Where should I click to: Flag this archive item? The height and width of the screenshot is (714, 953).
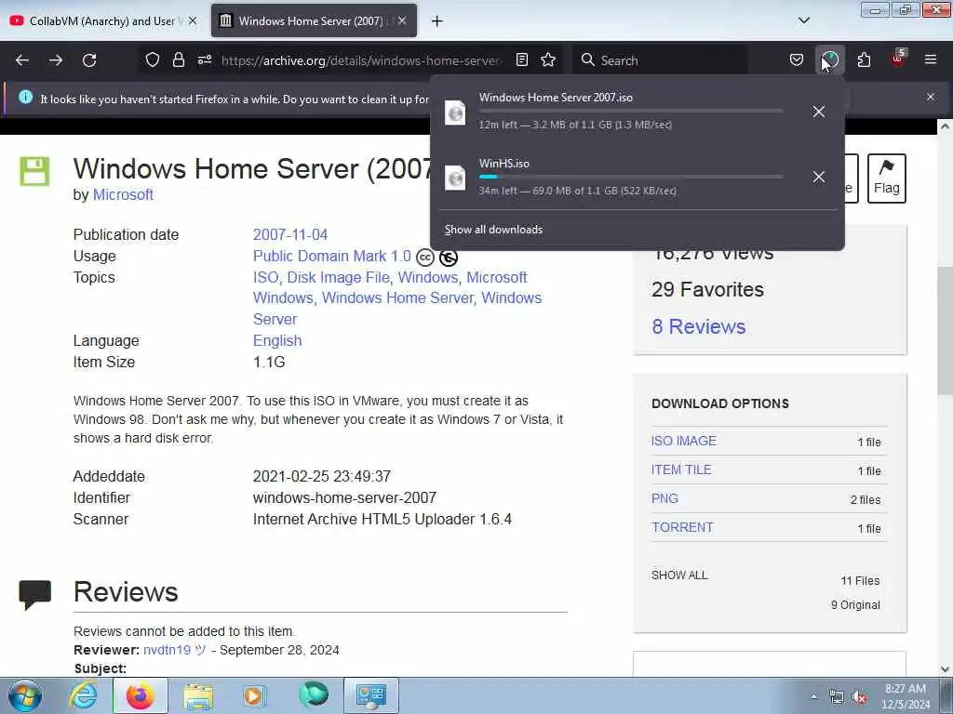887,178
